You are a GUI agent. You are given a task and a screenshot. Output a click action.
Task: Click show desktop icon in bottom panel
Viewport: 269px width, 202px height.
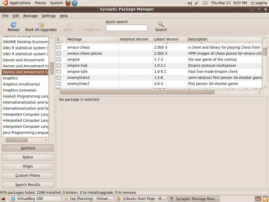3,199
